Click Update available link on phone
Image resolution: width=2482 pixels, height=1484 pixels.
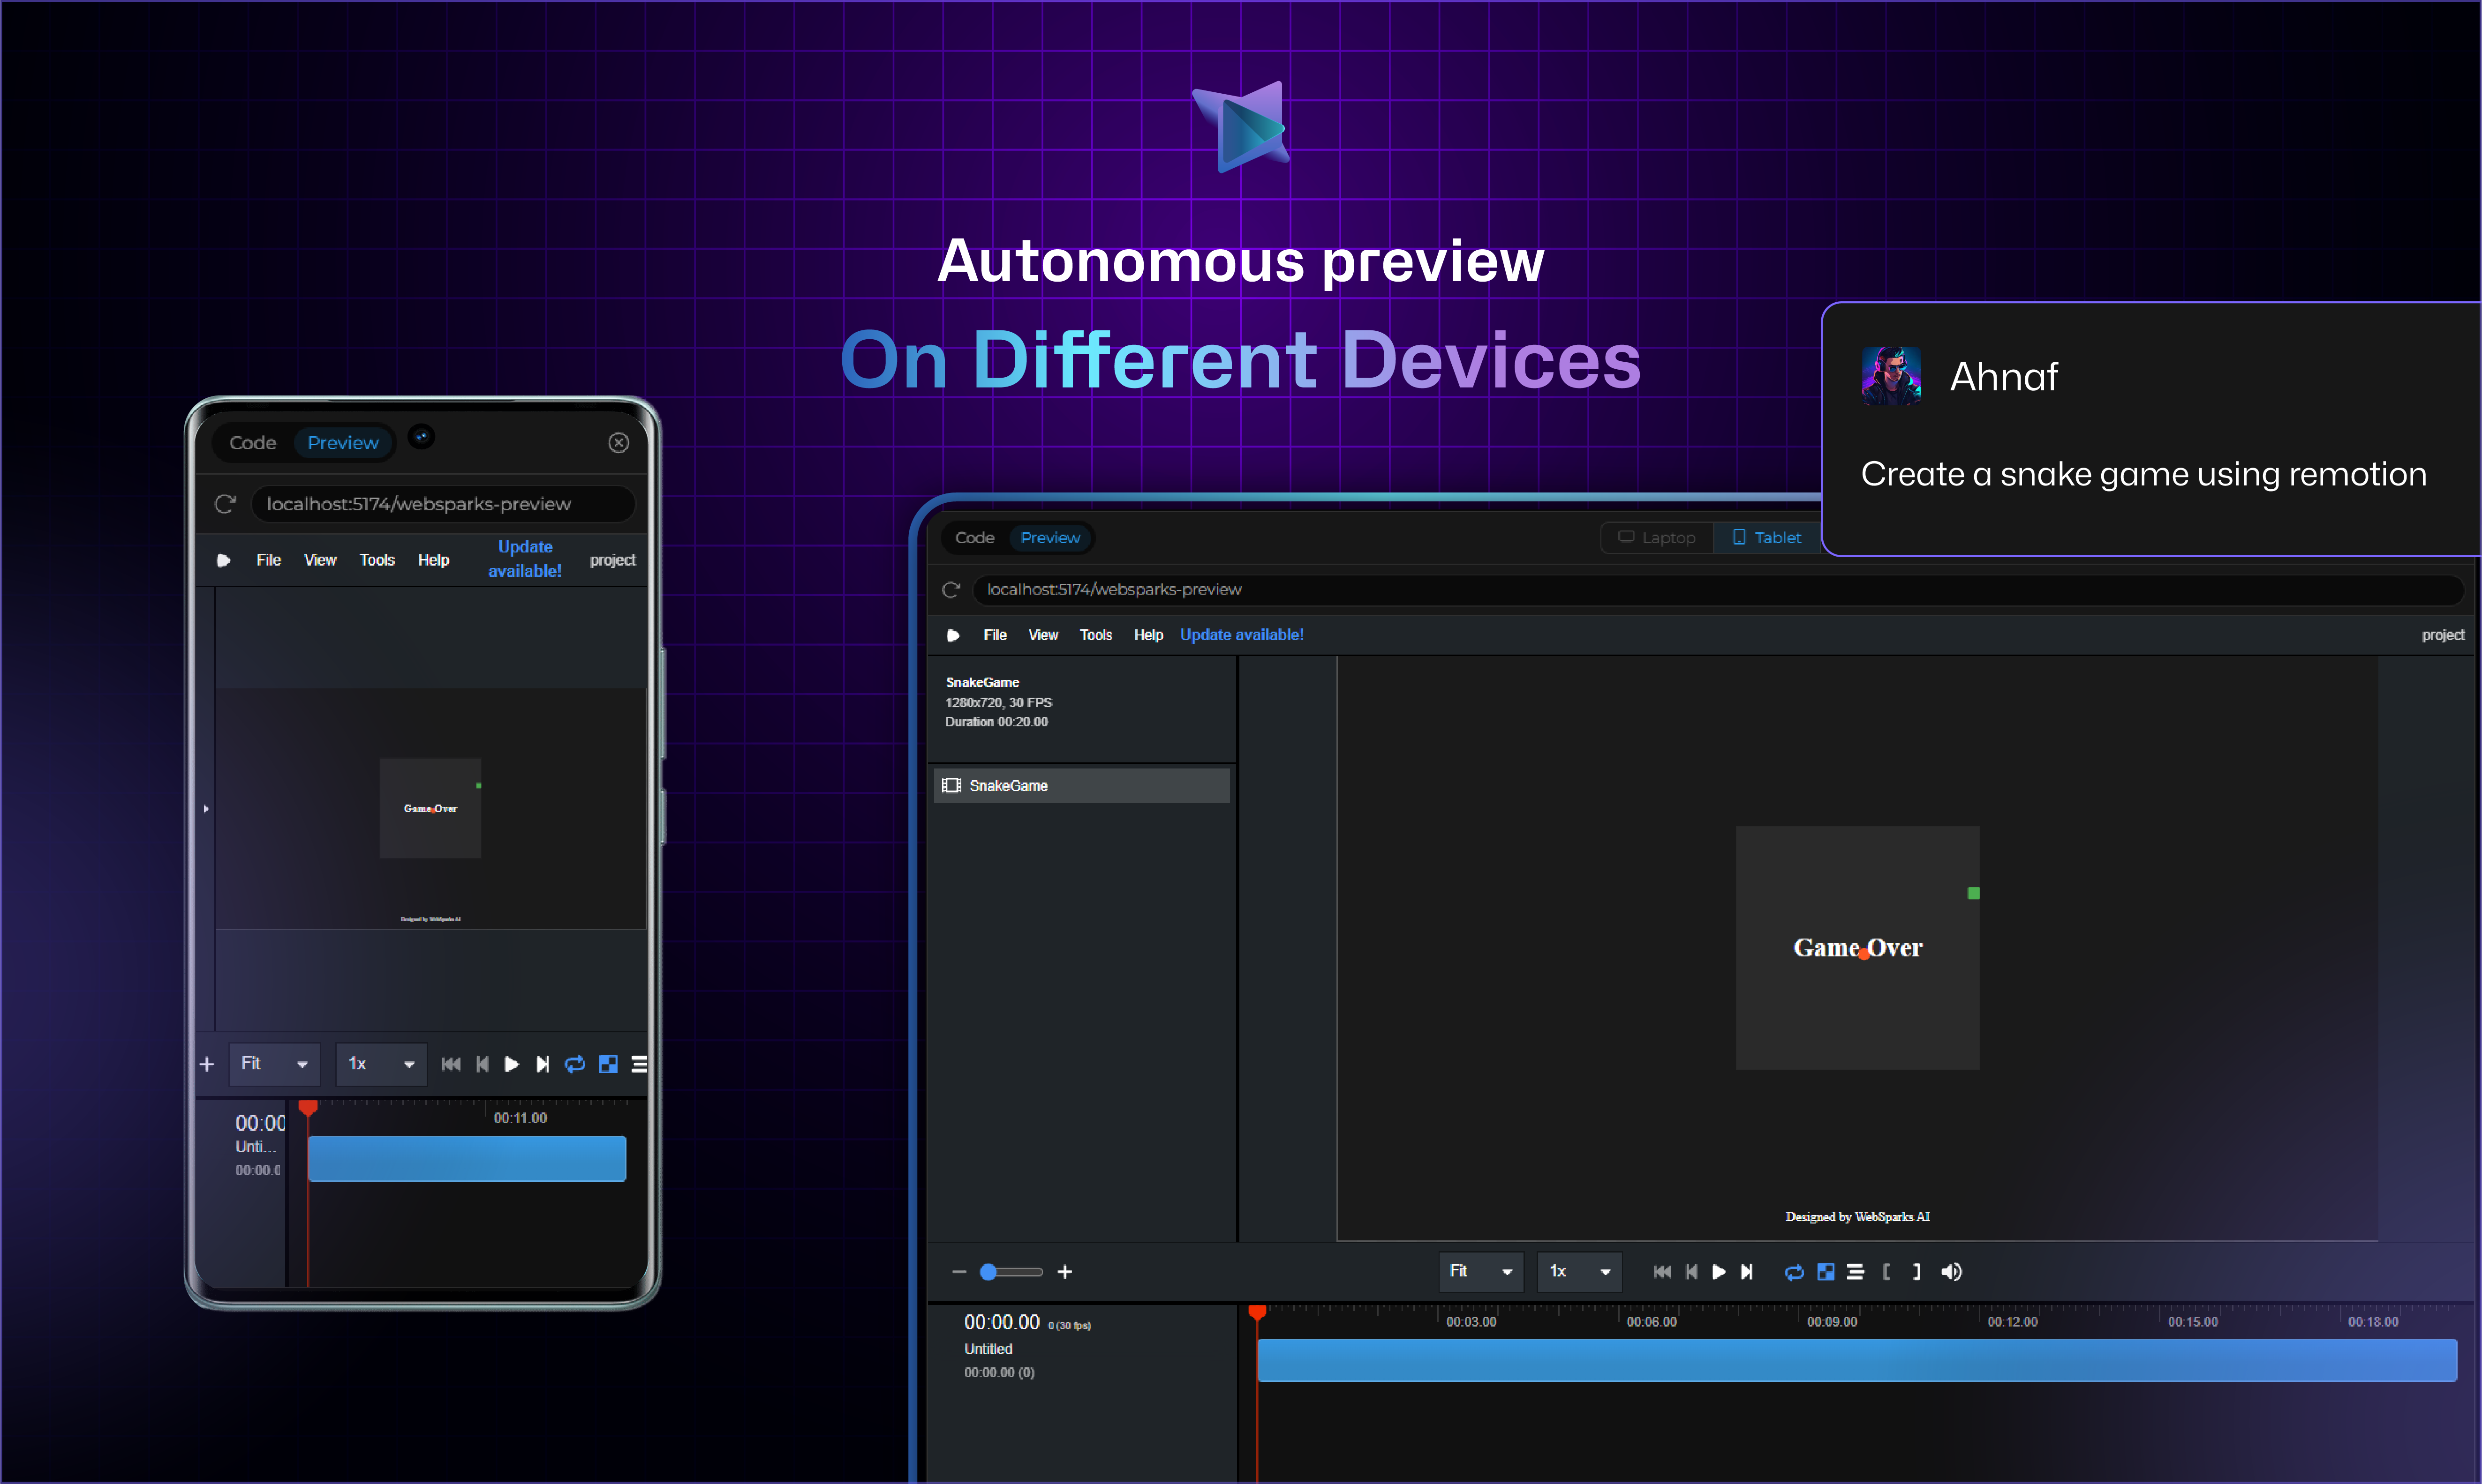pos(525,559)
